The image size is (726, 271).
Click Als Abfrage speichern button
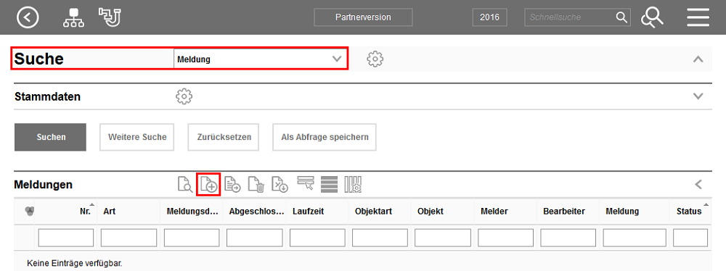click(325, 138)
